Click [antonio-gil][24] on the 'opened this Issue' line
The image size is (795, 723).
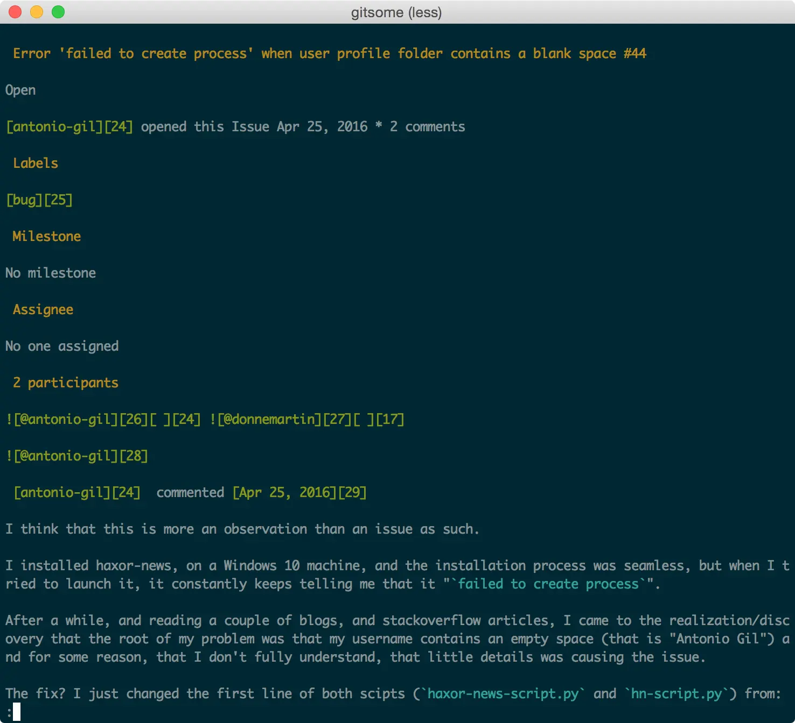pos(69,127)
